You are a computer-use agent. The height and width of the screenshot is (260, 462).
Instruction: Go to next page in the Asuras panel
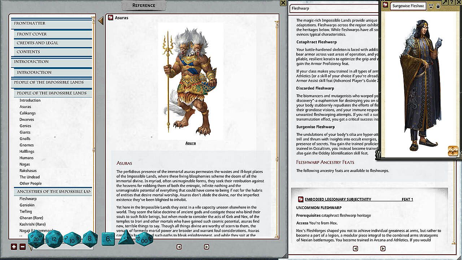click(206, 247)
